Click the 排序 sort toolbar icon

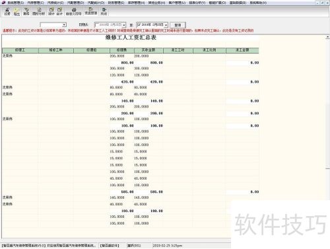coord(26,11)
